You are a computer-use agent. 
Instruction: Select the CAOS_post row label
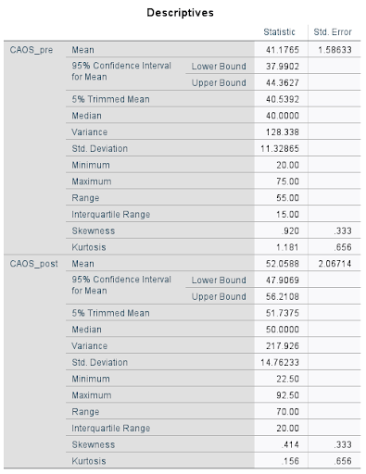33,264
